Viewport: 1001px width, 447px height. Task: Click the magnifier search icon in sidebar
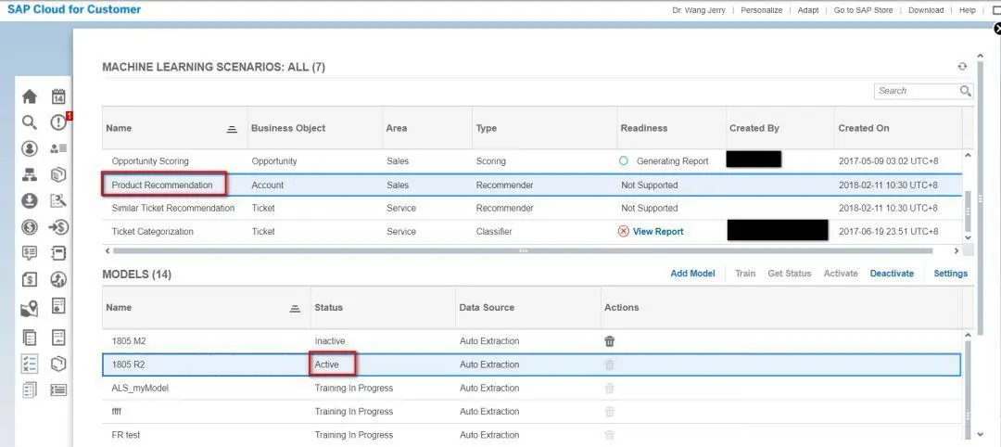click(30, 122)
